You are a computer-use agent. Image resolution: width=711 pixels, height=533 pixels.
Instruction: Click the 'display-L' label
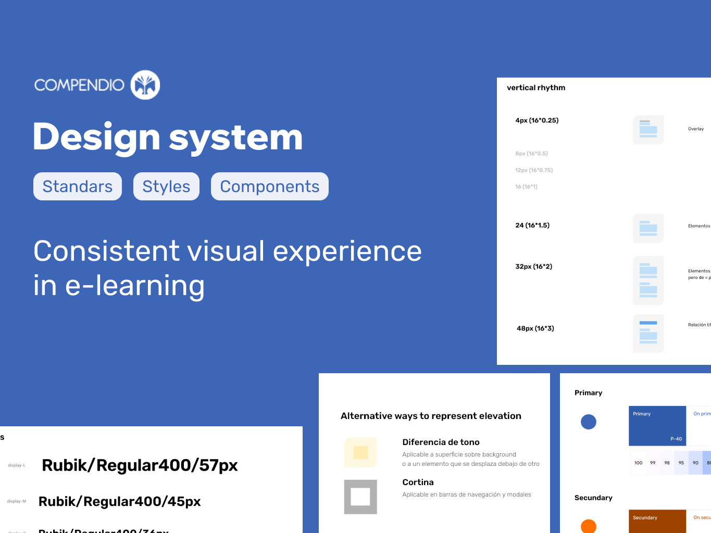(x=17, y=465)
